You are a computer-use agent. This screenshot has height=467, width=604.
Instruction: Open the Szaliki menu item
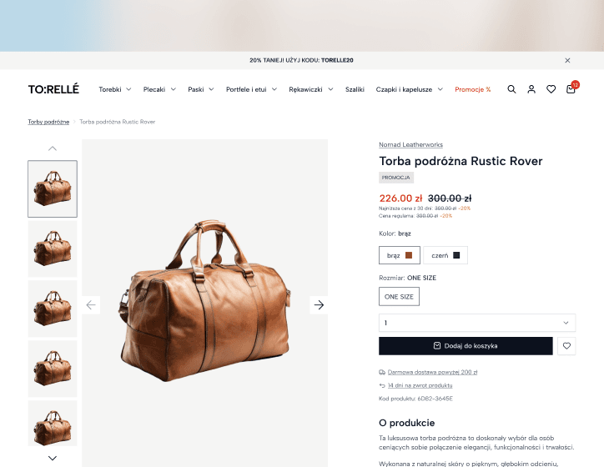pos(355,89)
